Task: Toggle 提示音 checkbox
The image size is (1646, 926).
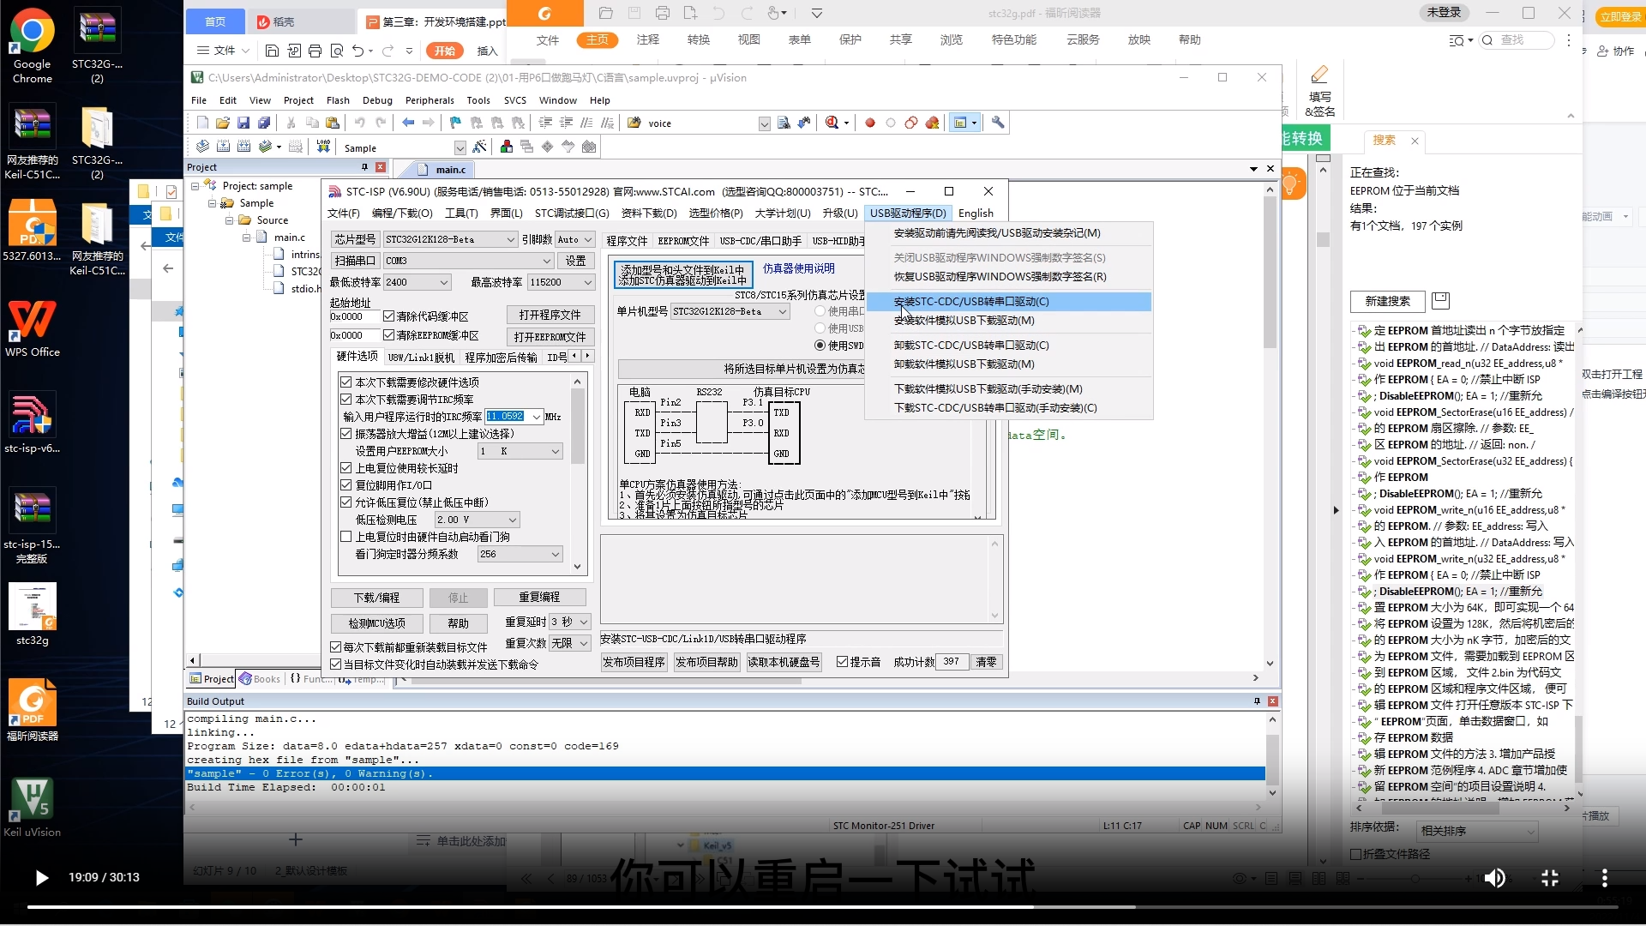Action: [842, 662]
